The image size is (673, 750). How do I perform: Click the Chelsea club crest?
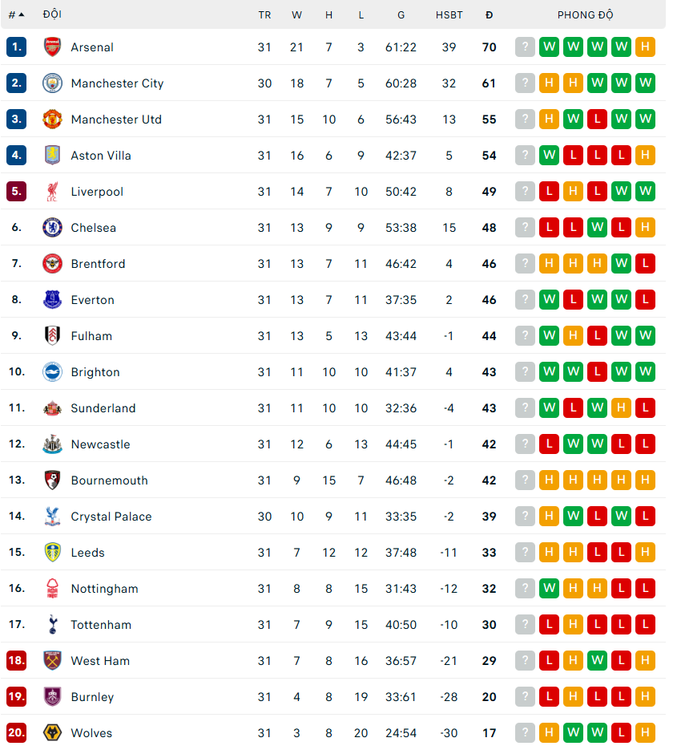[x=52, y=227]
